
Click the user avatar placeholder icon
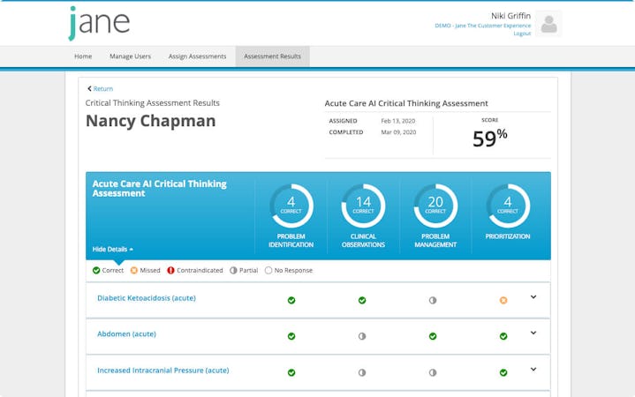[548, 24]
